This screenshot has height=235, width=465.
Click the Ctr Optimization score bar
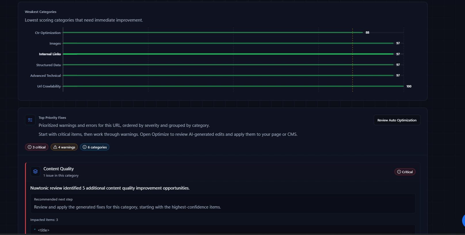213,33
